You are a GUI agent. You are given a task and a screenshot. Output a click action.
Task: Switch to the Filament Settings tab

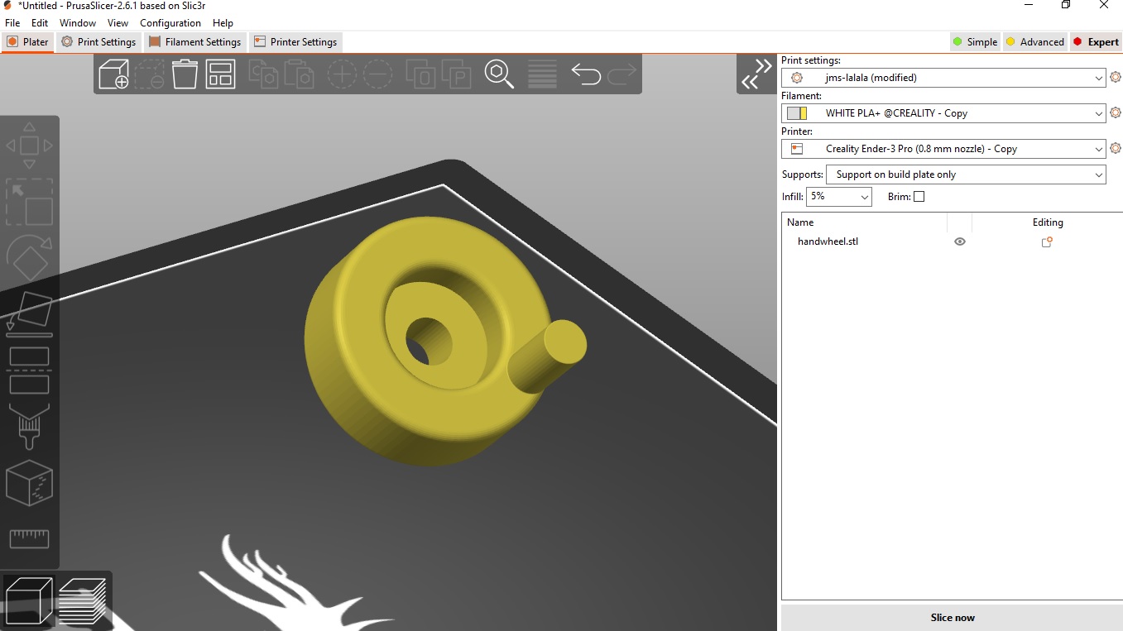(195, 41)
